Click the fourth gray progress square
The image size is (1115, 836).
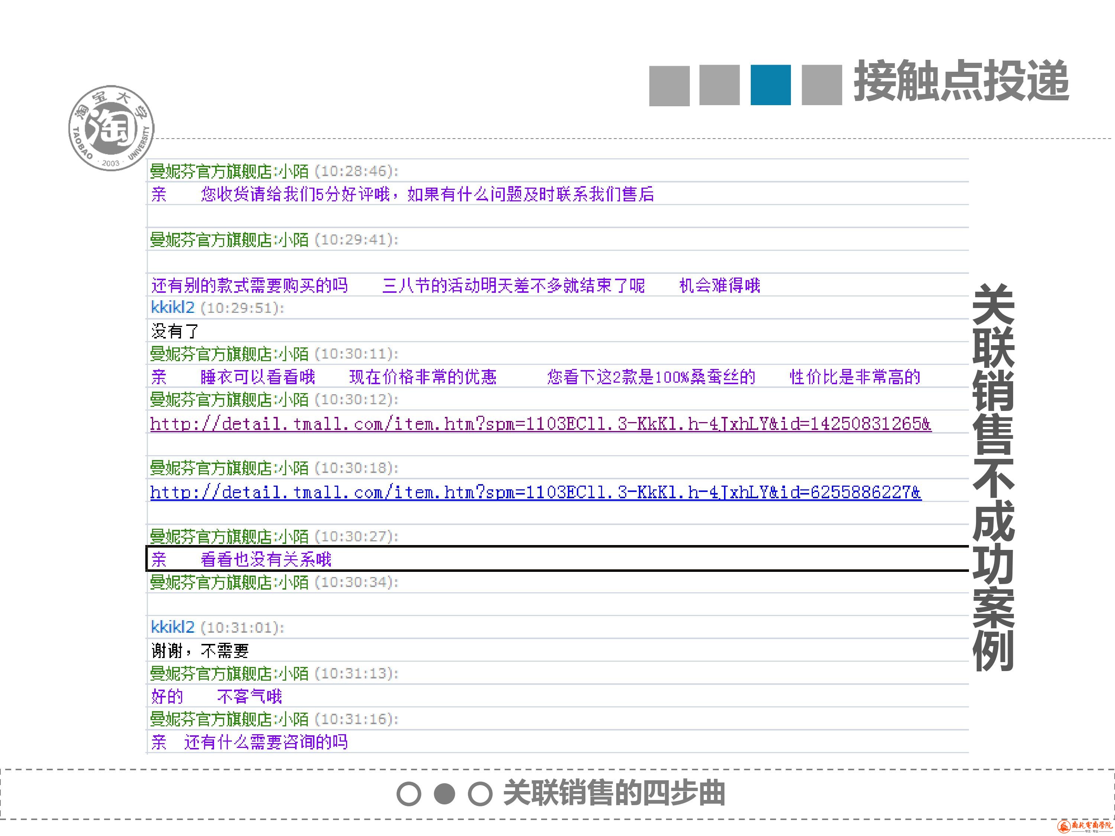[822, 85]
